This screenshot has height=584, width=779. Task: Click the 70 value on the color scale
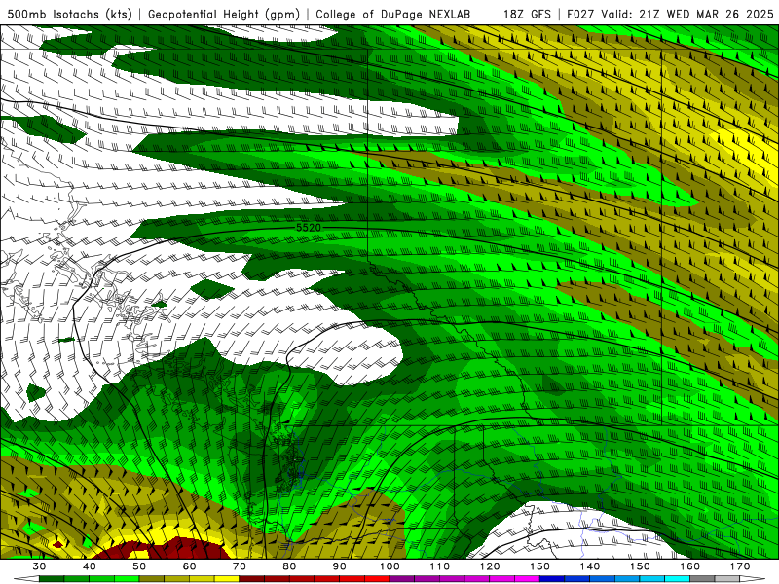click(x=240, y=566)
